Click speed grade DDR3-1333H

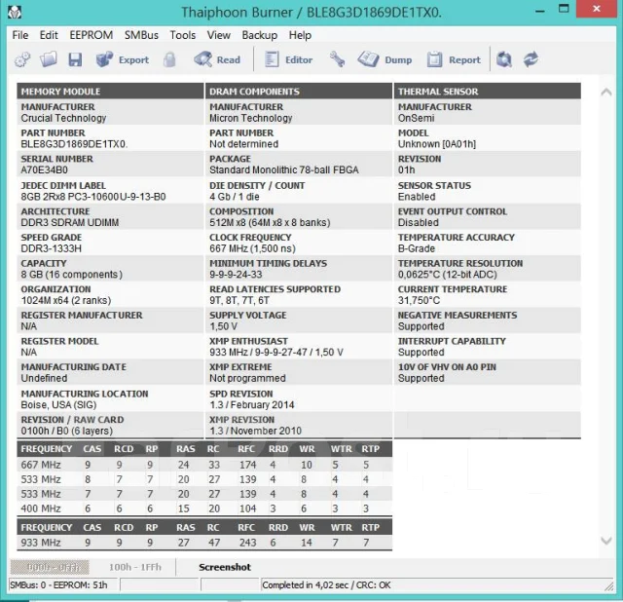click(x=52, y=248)
